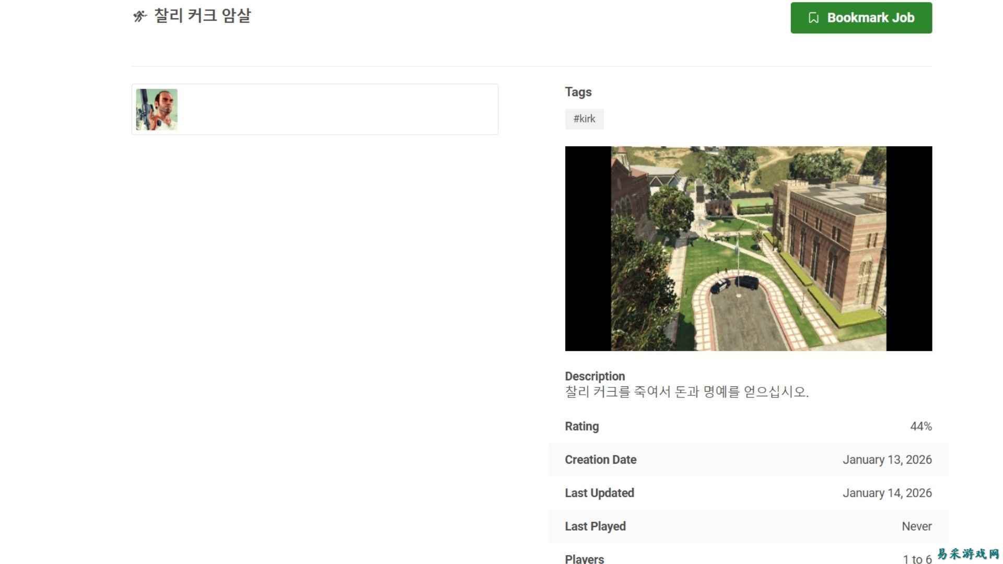This screenshot has width=1003, height=564.
Task: Select the date January 14, 2026
Action: click(887, 492)
